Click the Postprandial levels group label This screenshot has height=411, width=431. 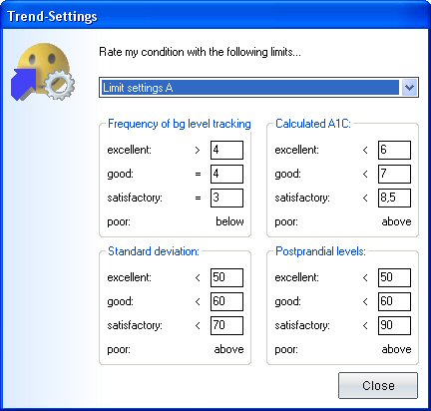point(320,251)
